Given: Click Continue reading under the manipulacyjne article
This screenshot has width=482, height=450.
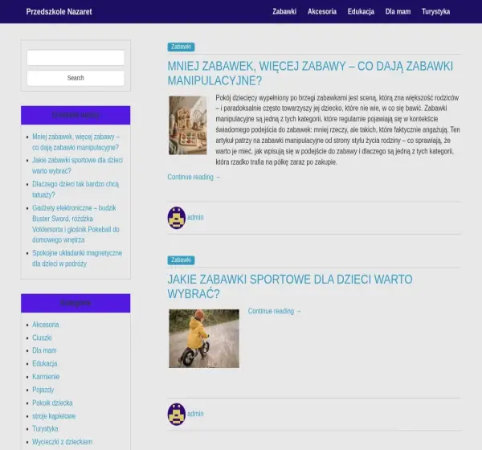Looking at the screenshot, I should [194, 177].
